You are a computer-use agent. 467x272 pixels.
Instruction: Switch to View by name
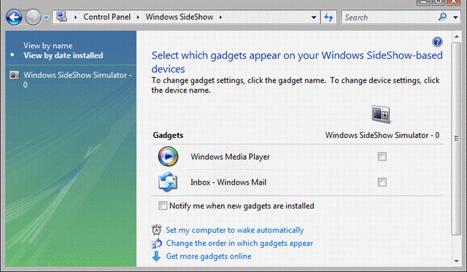[x=48, y=45]
